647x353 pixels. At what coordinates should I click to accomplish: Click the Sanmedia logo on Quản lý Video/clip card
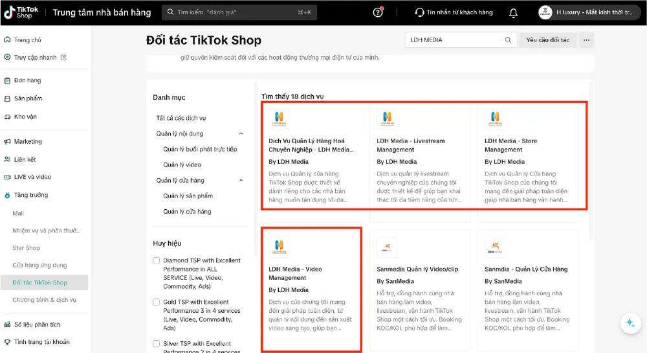point(387,247)
